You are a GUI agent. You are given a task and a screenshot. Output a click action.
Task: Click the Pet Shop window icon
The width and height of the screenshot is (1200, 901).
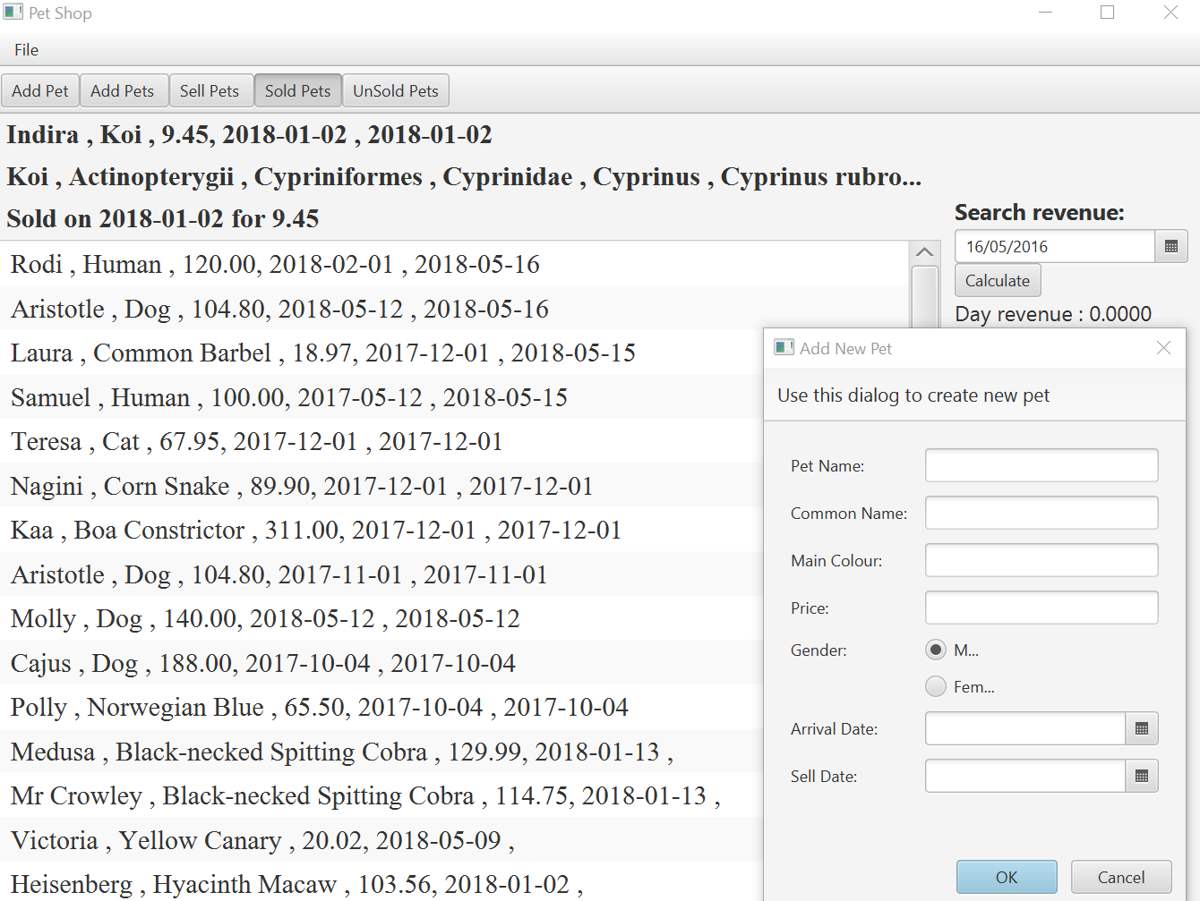tap(13, 13)
